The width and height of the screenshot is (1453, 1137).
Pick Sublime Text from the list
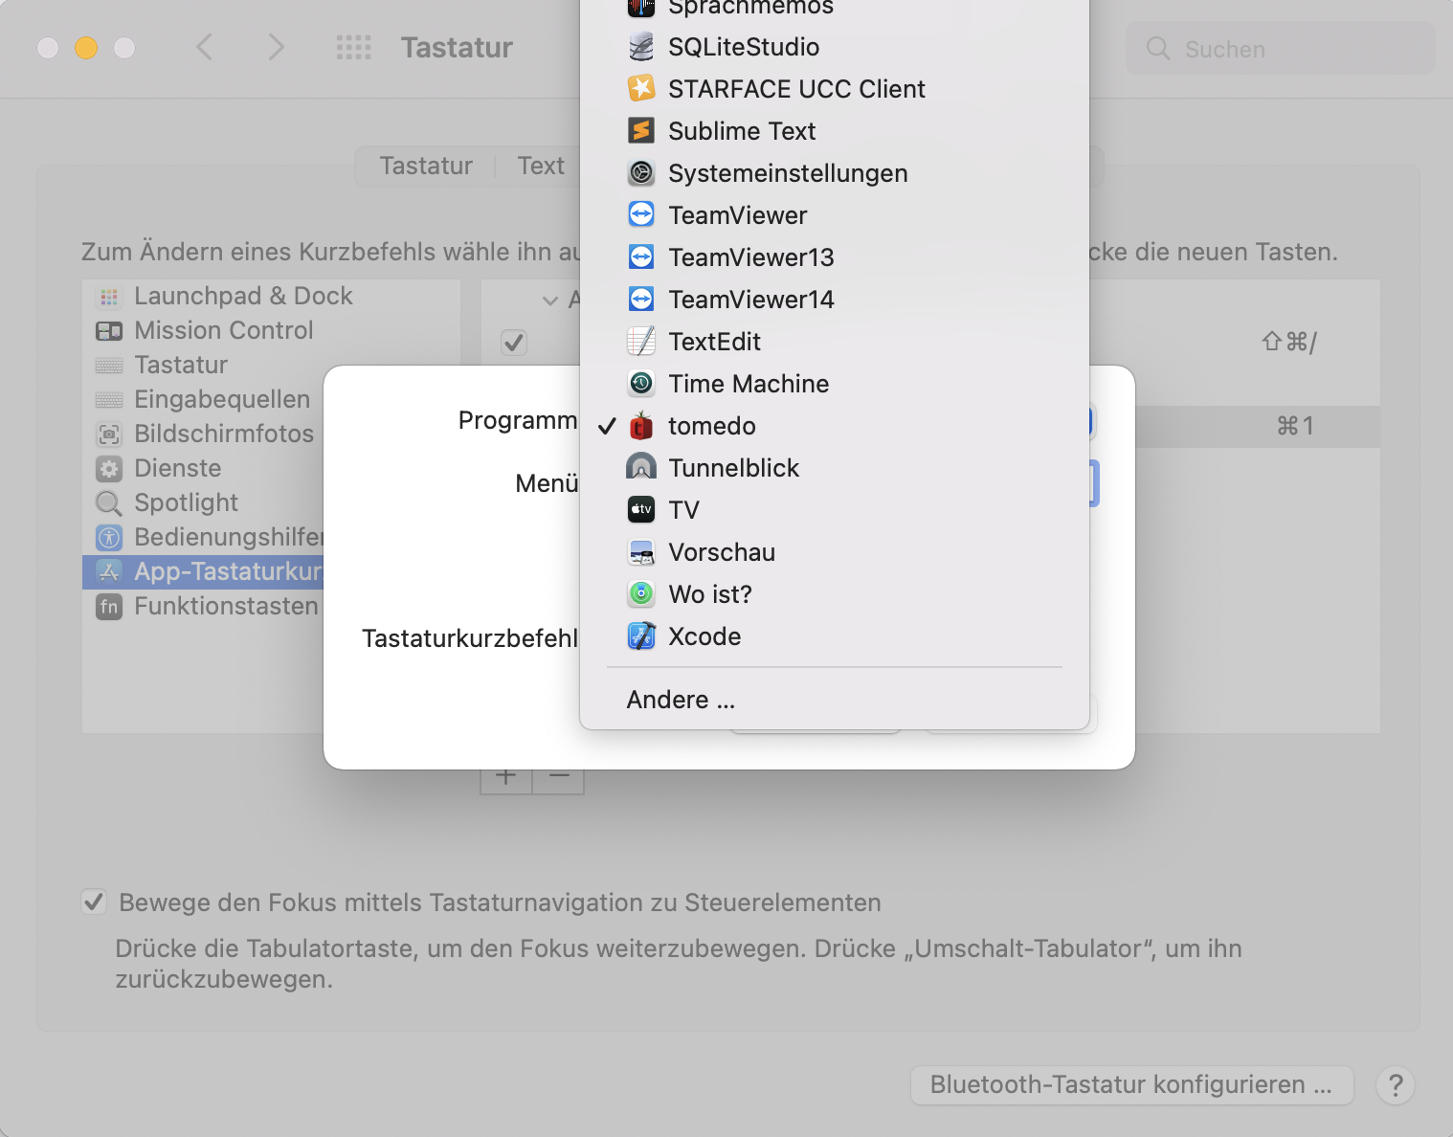tap(834, 131)
